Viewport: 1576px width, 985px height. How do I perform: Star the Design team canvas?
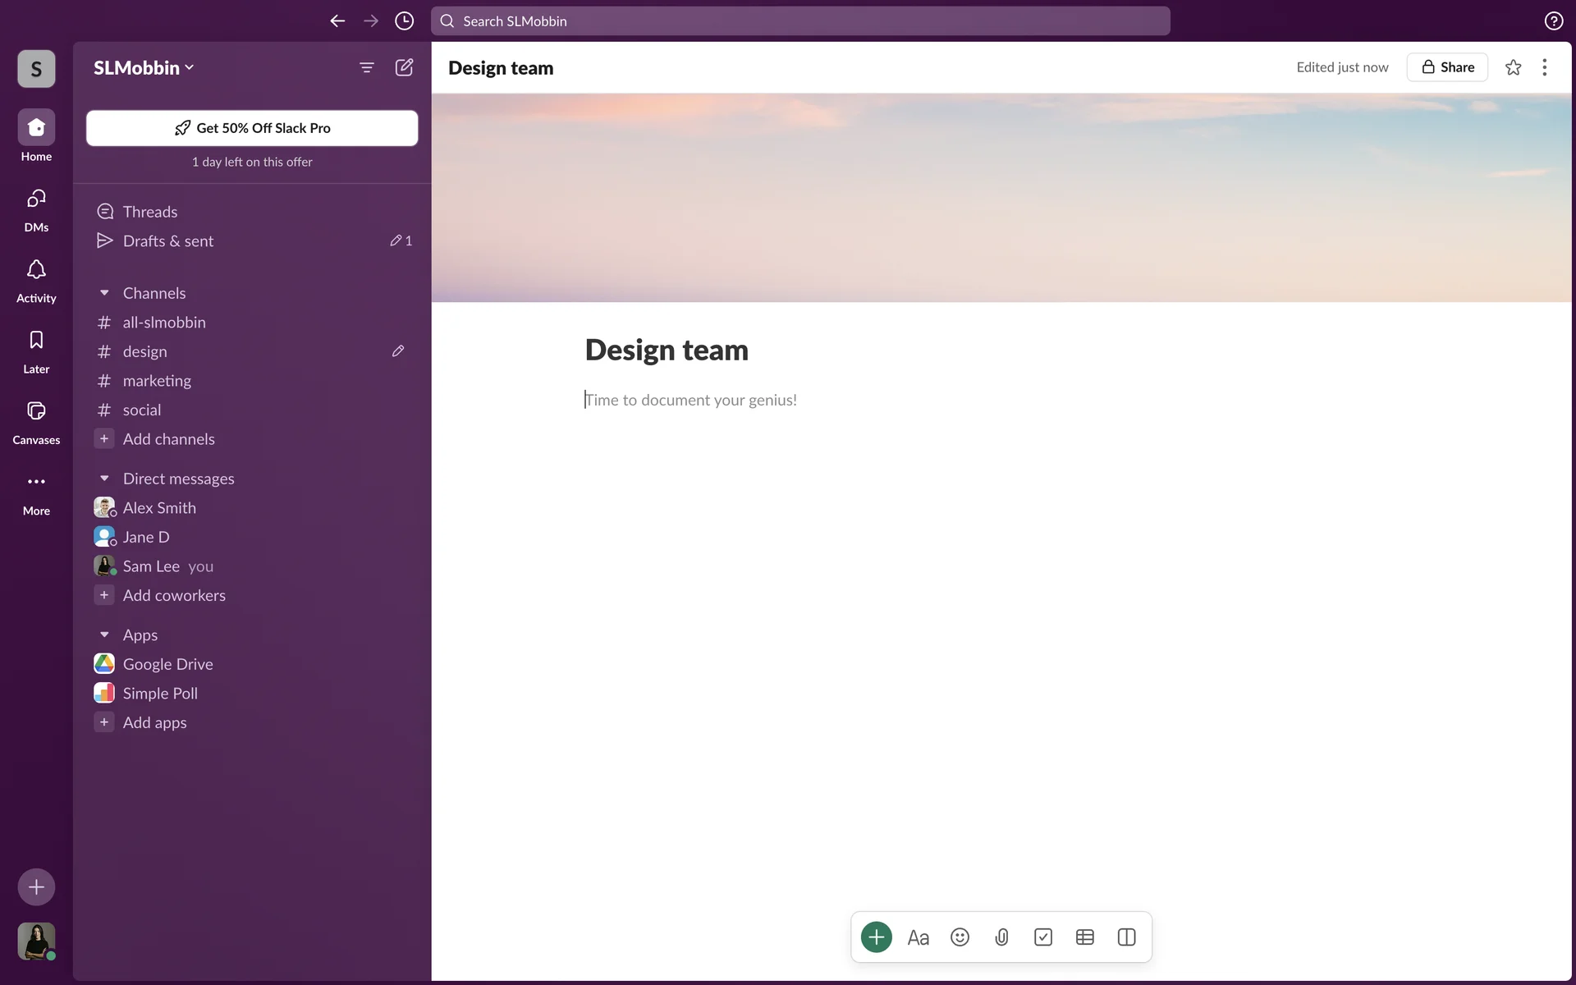pyautogui.click(x=1513, y=67)
